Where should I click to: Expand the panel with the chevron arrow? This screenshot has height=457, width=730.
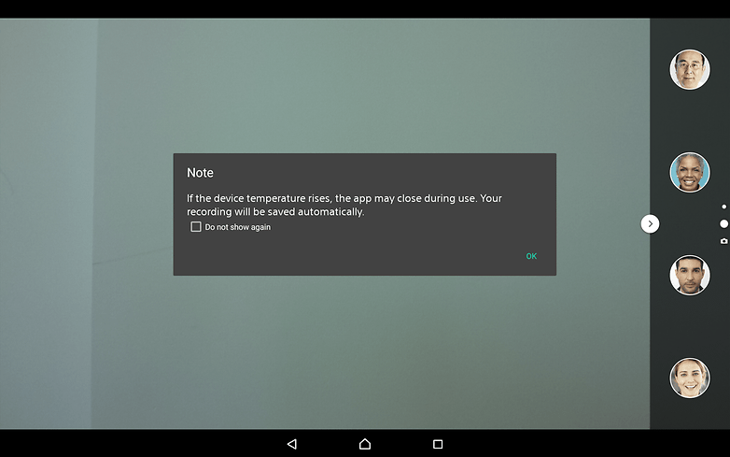[x=650, y=224]
